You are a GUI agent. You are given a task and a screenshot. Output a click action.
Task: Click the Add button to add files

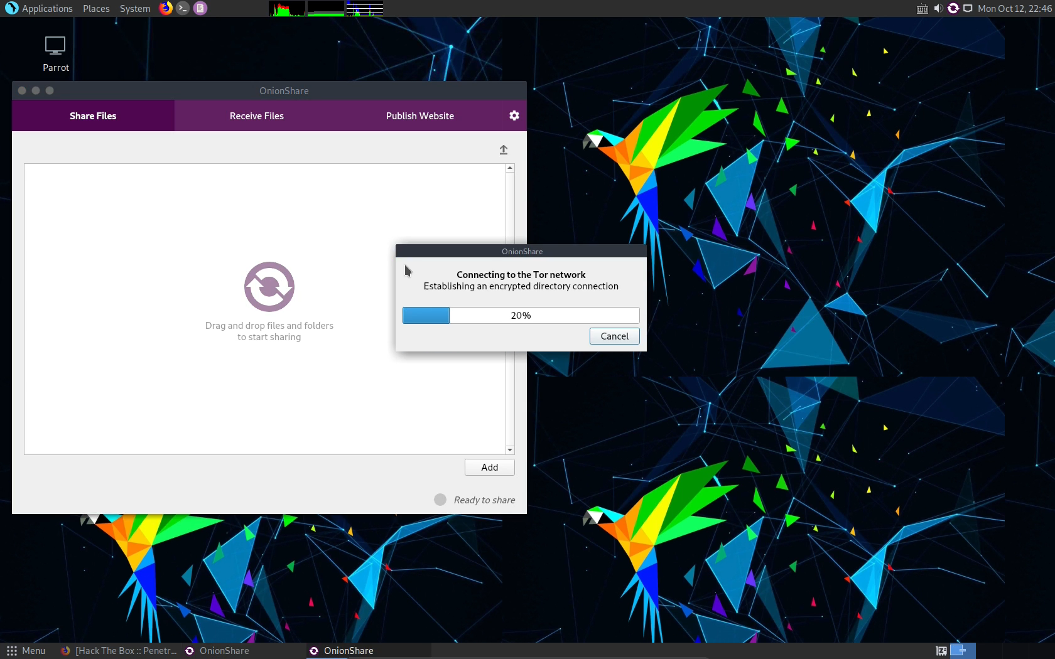(489, 468)
